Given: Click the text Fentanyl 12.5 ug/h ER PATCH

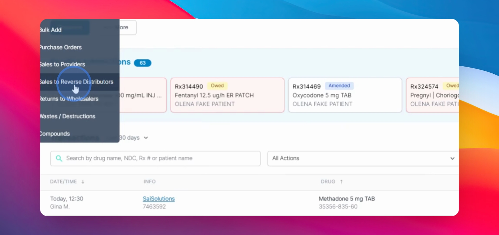Looking at the screenshot, I should (x=214, y=95).
